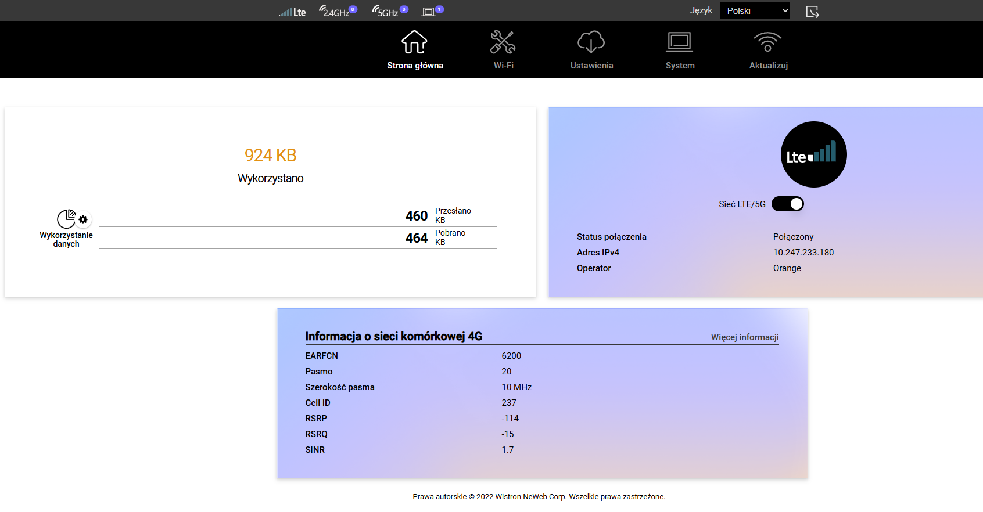Toggle the Sieć LTE/5G switch
The image size is (983, 512).
788,204
